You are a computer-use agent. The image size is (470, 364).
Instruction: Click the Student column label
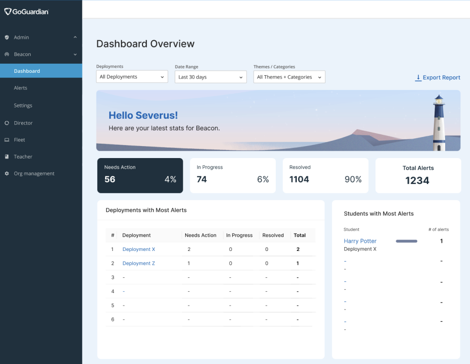[351, 229]
